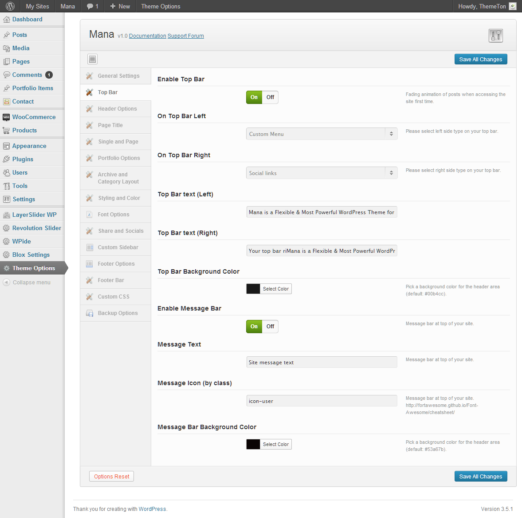Screen dimensions: 522x518
Task: Pick the Top Bar Background Color swatch
Action: (253, 289)
